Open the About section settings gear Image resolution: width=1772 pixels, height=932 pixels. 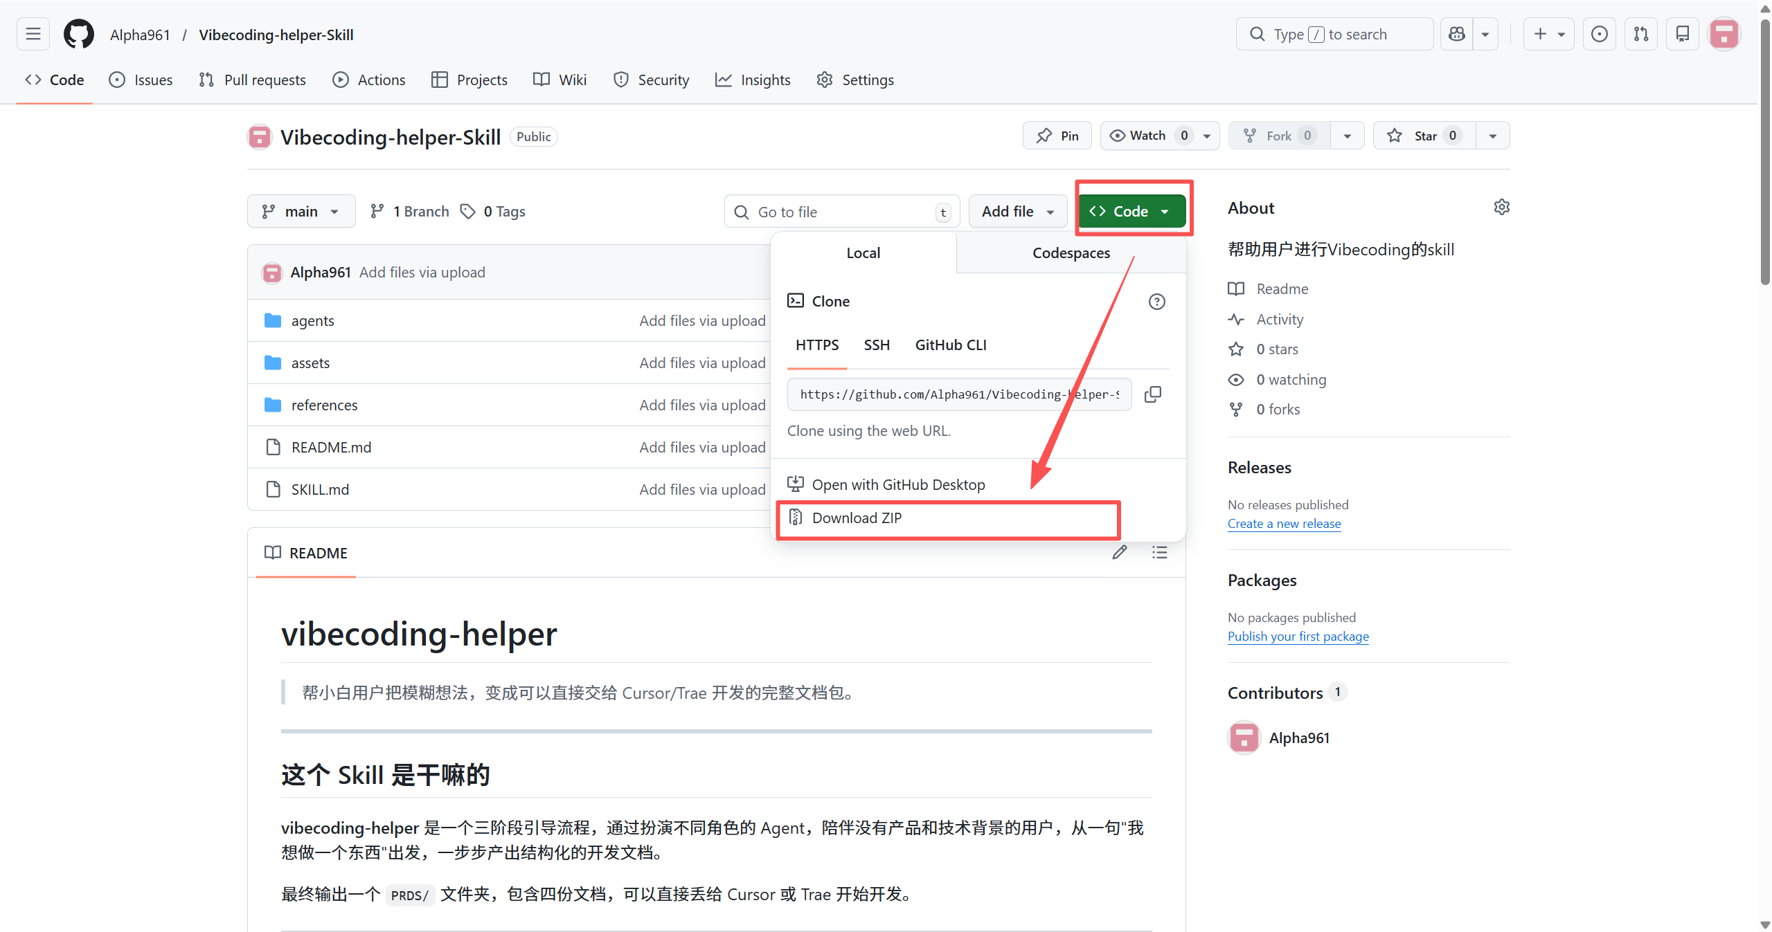pyautogui.click(x=1501, y=206)
